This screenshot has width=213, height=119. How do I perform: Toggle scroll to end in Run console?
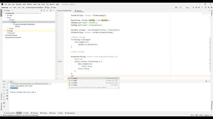pyautogui.click(x=7, y=93)
